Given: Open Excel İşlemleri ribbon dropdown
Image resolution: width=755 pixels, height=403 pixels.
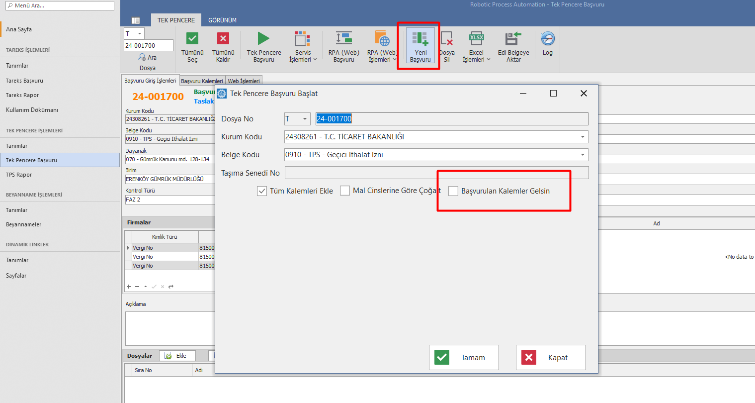Looking at the screenshot, I should [x=476, y=47].
